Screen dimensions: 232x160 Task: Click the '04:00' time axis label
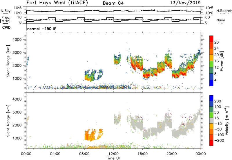point(55,154)
